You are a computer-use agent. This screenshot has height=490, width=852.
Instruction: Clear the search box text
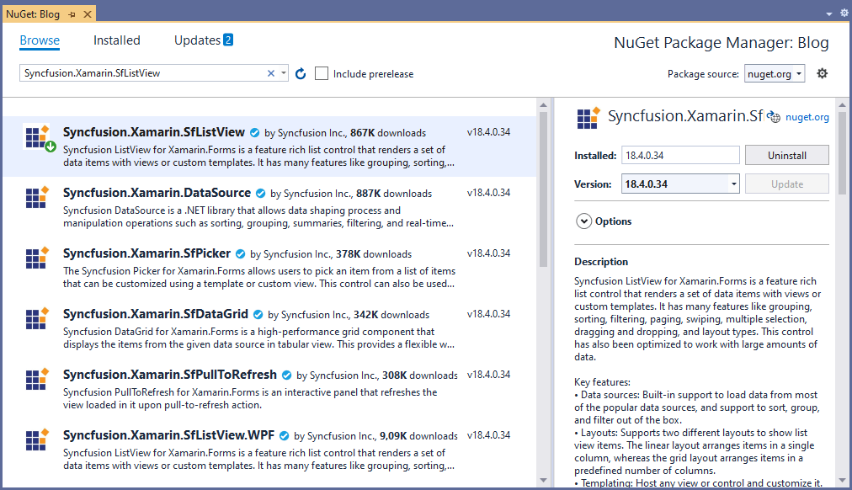[270, 73]
